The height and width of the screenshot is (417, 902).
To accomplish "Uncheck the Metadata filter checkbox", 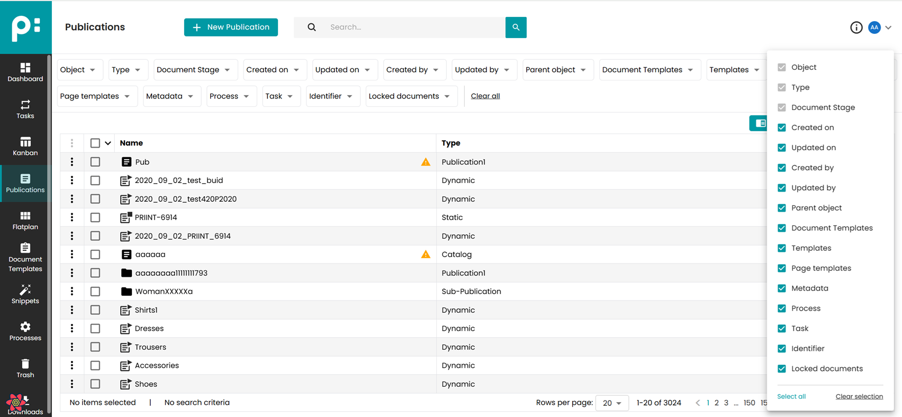I will [x=782, y=288].
